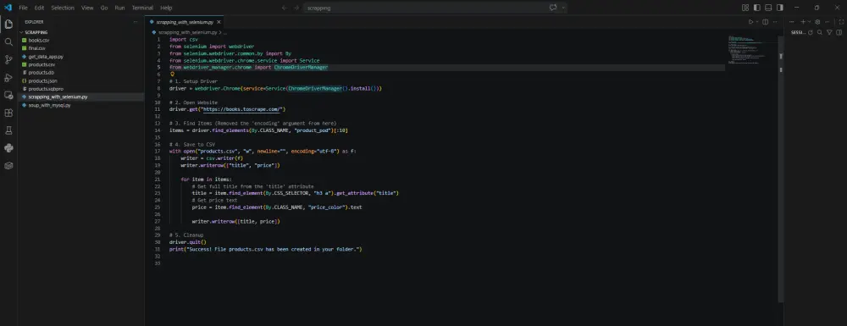The height and width of the screenshot is (326, 847).
Task: Open the Edit menu
Action: pos(40,8)
